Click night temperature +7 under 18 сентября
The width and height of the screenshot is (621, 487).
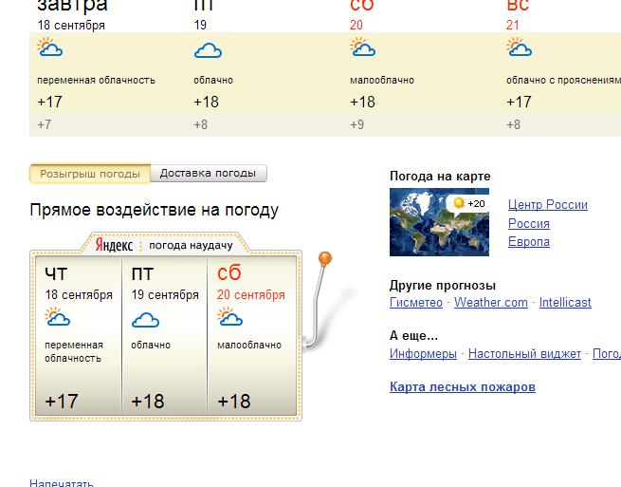pos(44,124)
